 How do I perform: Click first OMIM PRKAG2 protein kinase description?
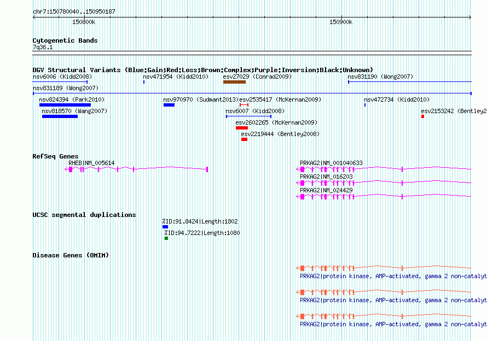tap(393, 276)
